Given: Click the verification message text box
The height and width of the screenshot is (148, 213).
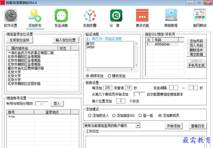Looking at the screenshot, I should point(110,54).
